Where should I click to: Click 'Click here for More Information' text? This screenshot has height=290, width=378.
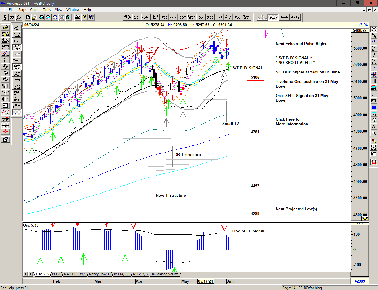(x=293, y=122)
